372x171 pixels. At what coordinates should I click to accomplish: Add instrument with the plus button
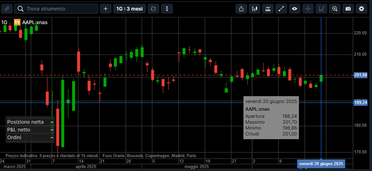(106, 9)
